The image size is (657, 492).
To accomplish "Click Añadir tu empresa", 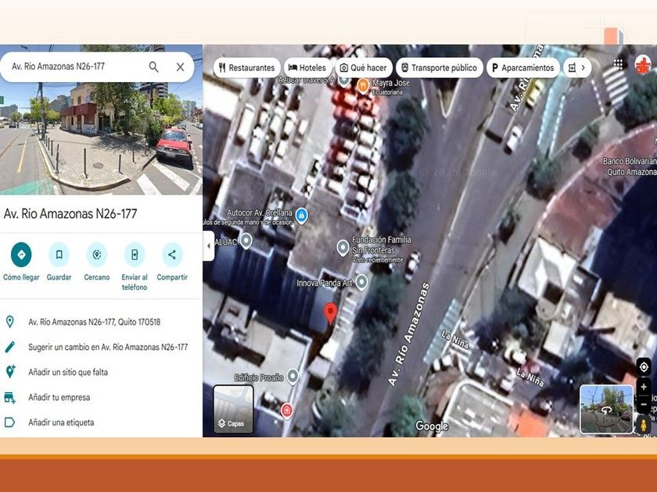I will coord(59,397).
